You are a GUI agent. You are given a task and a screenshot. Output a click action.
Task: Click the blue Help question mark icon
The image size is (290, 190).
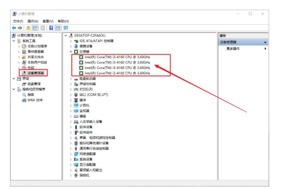[51, 28]
